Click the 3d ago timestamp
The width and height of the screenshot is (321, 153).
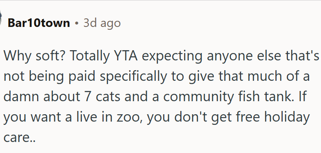tap(102, 23)
